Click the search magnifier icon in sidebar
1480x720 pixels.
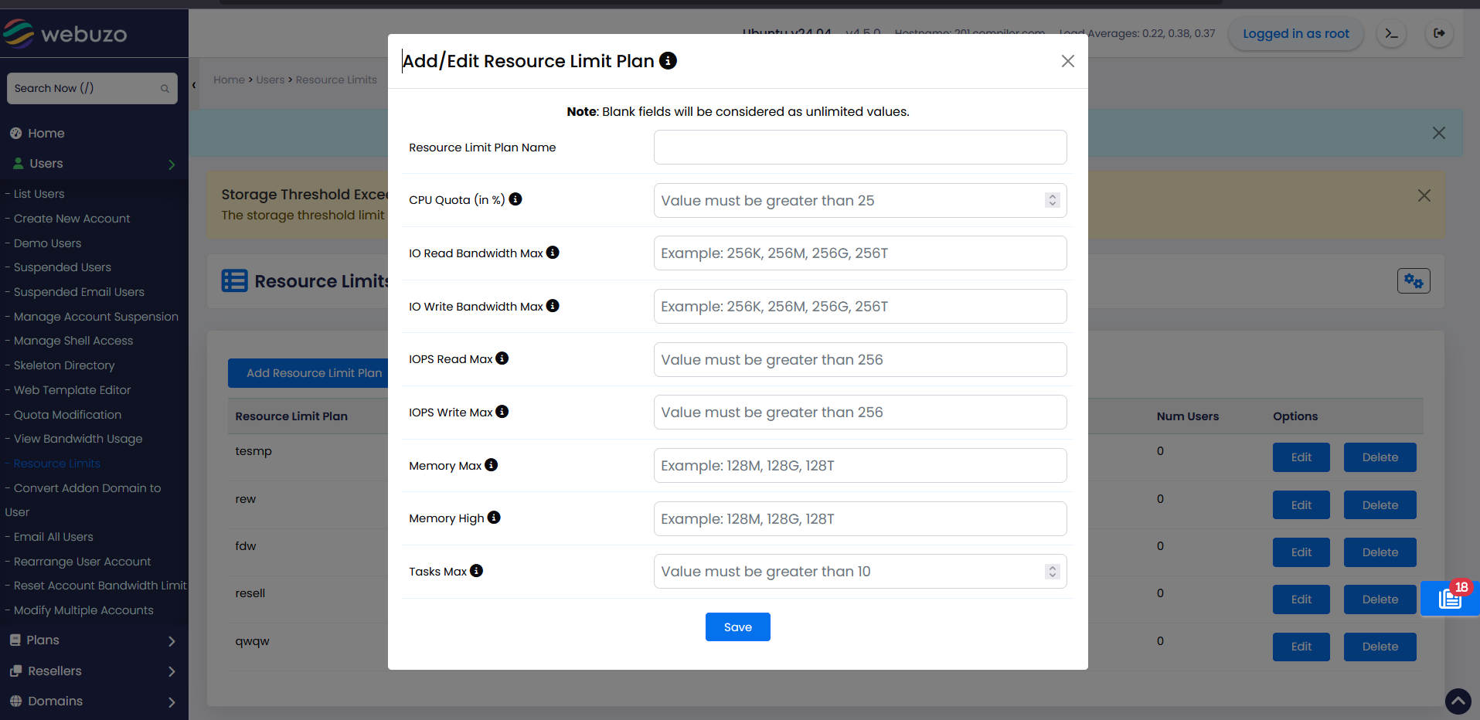click(165, 89)
